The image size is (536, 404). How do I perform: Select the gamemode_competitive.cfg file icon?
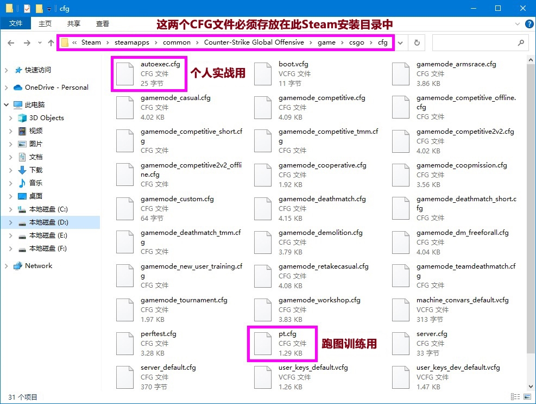[262, 108]
